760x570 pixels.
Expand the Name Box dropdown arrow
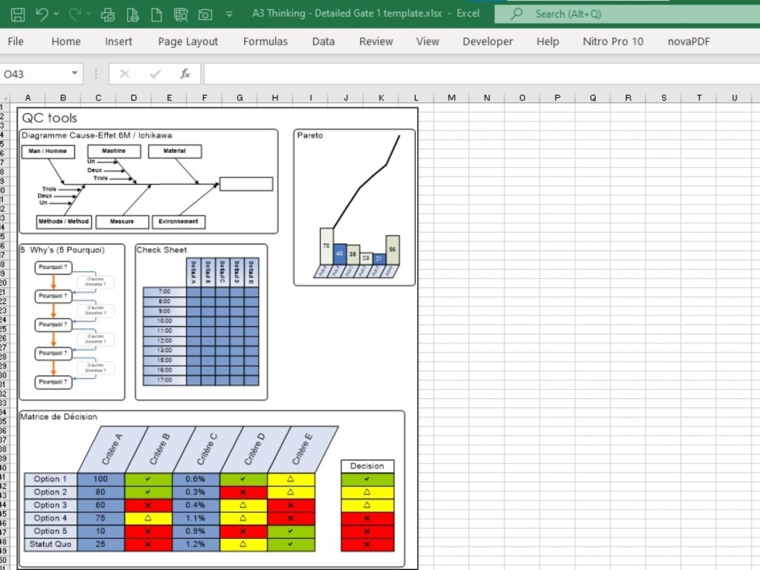74,74
